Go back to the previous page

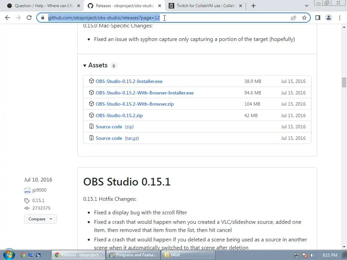(7, 18)
